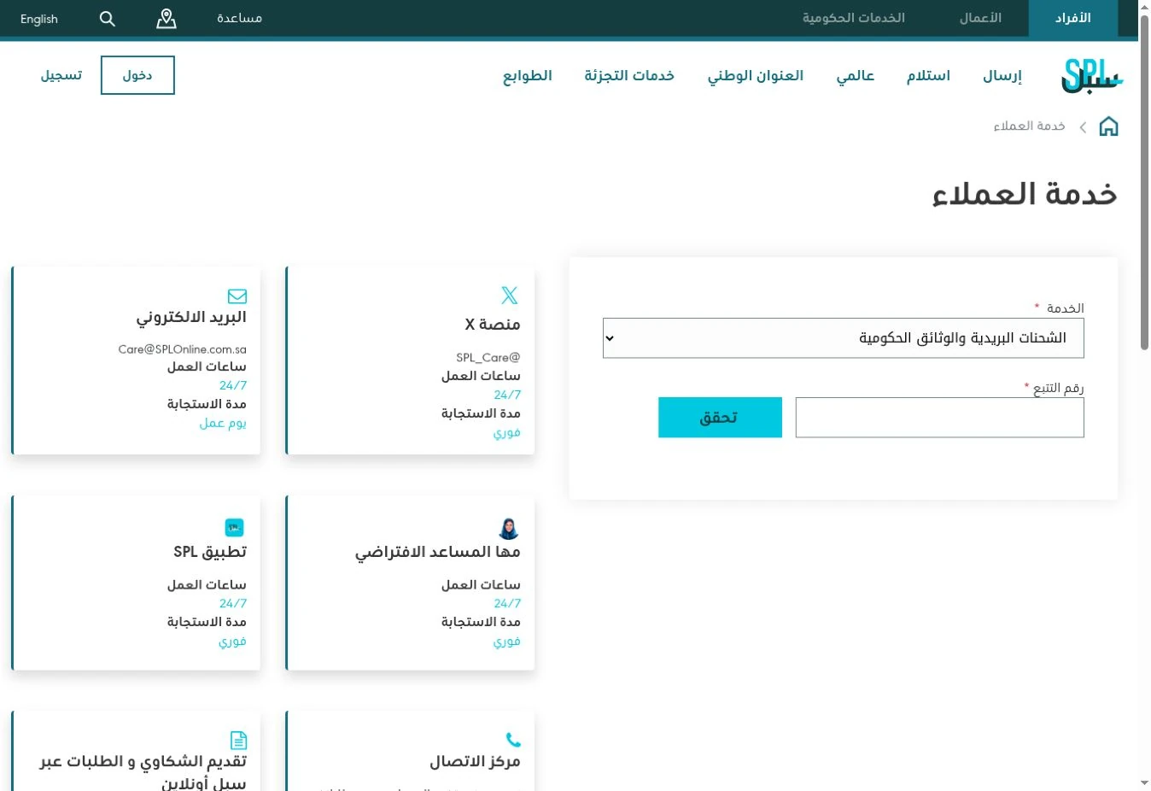Screen dimensions: 1151x791
Task: Go to SPL logo homepage
Action: coord(1092,76)
